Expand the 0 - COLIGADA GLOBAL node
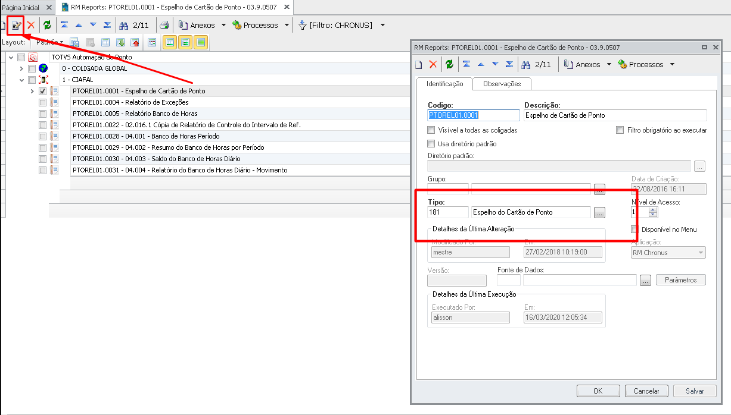This screenshot has width=731, height=415. pyautogui.click(x=21, y=68)
